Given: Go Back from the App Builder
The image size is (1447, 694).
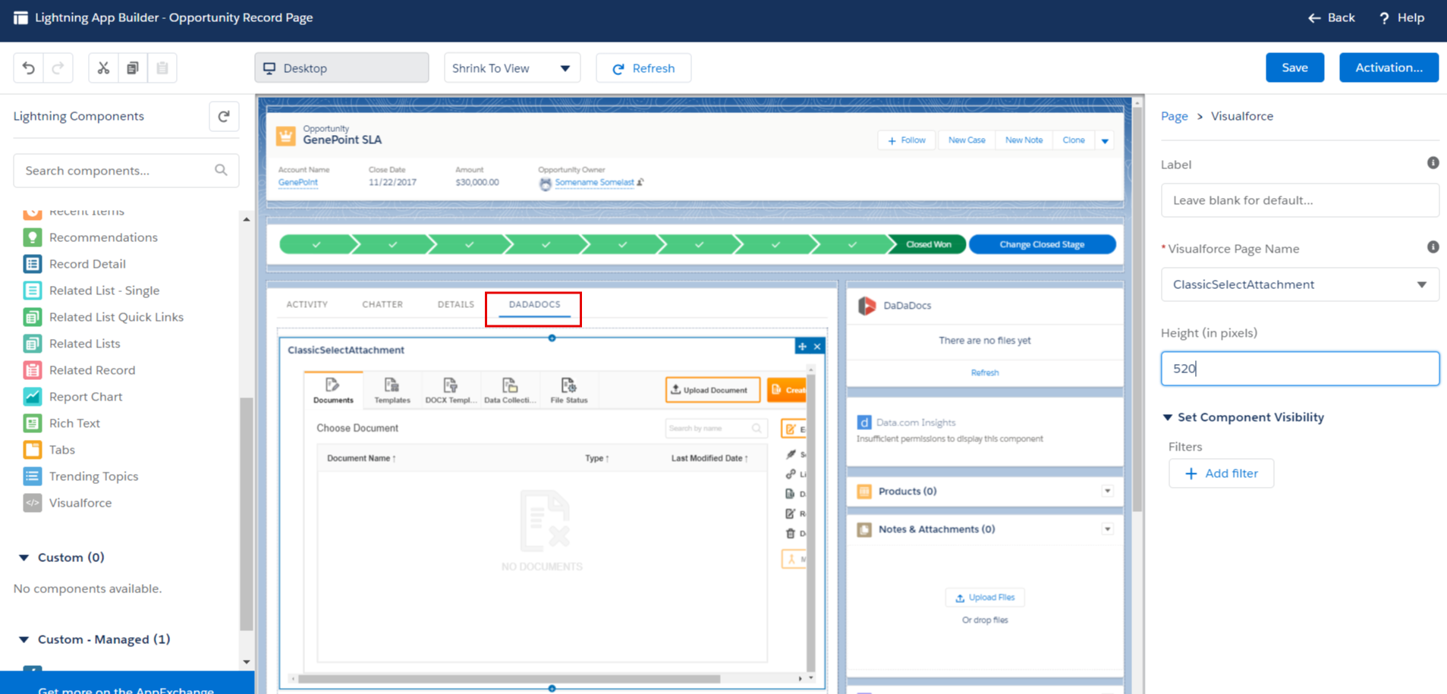Looking at the screenshot, I should tap(1331, 17).
